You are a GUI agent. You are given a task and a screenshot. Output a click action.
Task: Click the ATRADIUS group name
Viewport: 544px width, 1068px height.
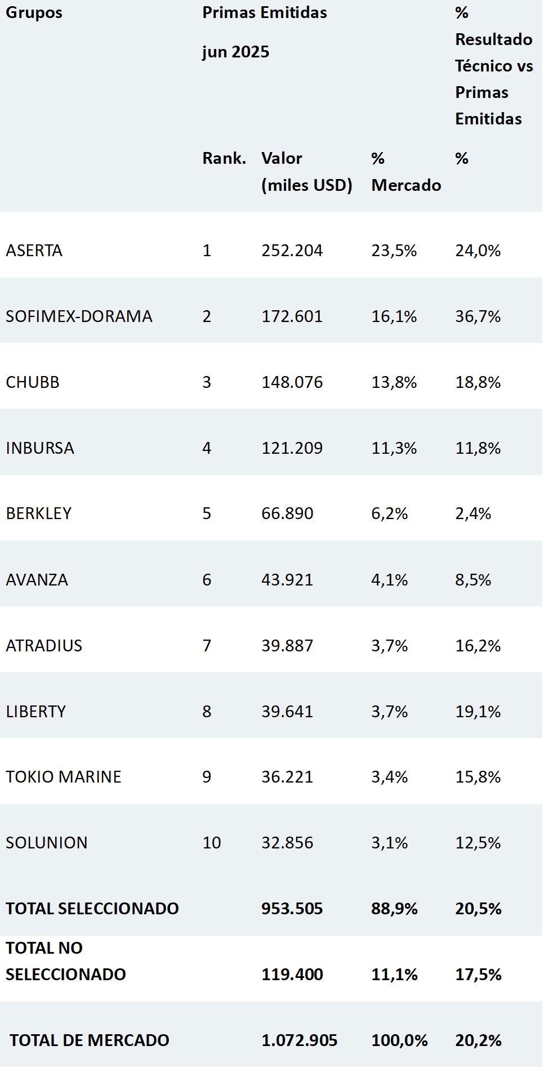click(44, 646)
